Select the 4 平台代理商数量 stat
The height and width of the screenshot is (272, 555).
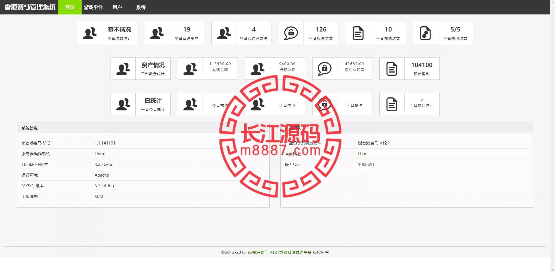pyautogui.click(x=241, y=33)
